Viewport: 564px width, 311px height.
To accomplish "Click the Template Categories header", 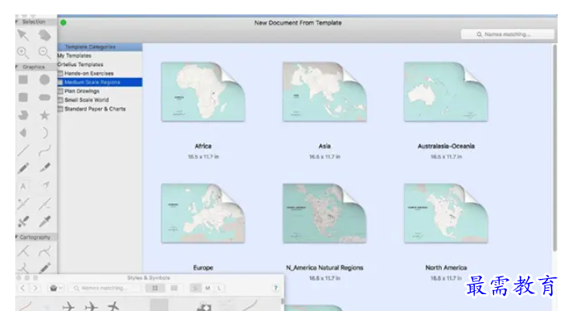I will coord(100,47).
